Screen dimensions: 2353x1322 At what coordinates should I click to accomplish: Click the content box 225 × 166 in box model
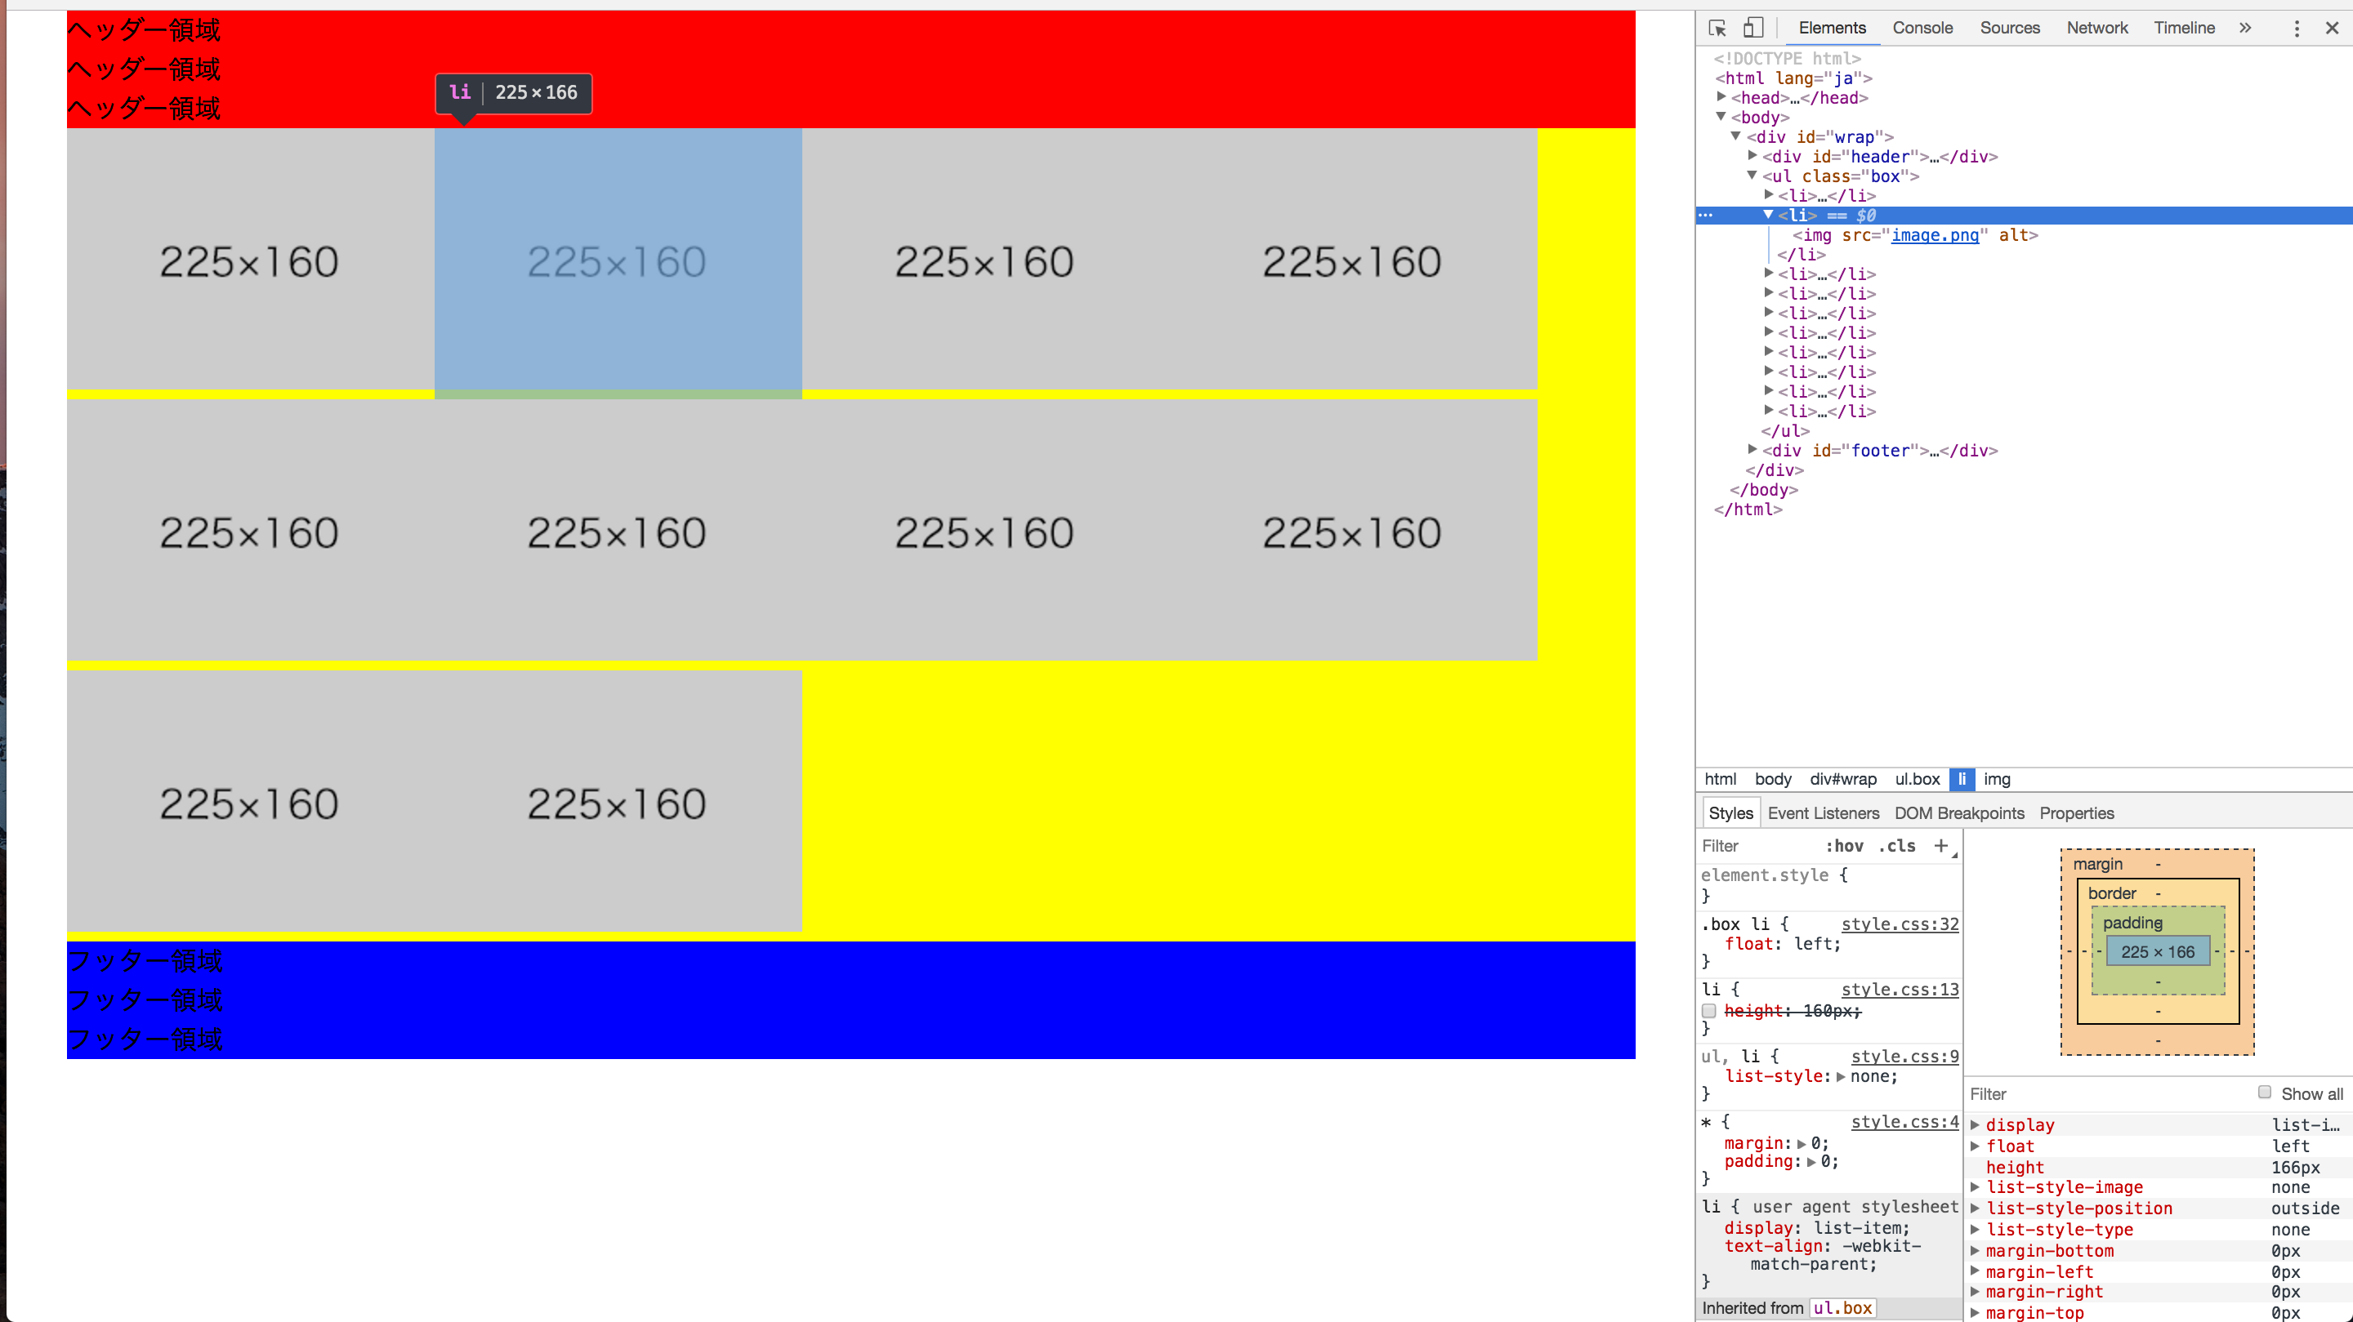pyautogui.click(x=2158, y=951)
